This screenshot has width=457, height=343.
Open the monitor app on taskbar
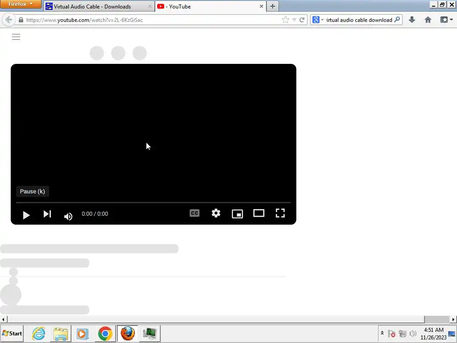click(x=150, y=333)
